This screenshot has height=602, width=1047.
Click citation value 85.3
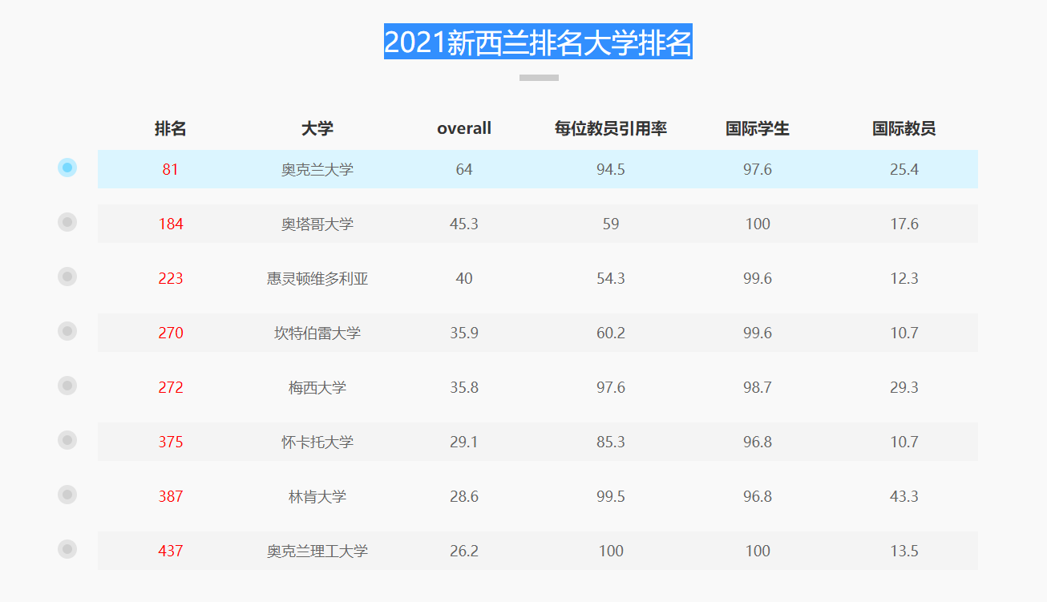pyautogui.click(x=611, y=442)
